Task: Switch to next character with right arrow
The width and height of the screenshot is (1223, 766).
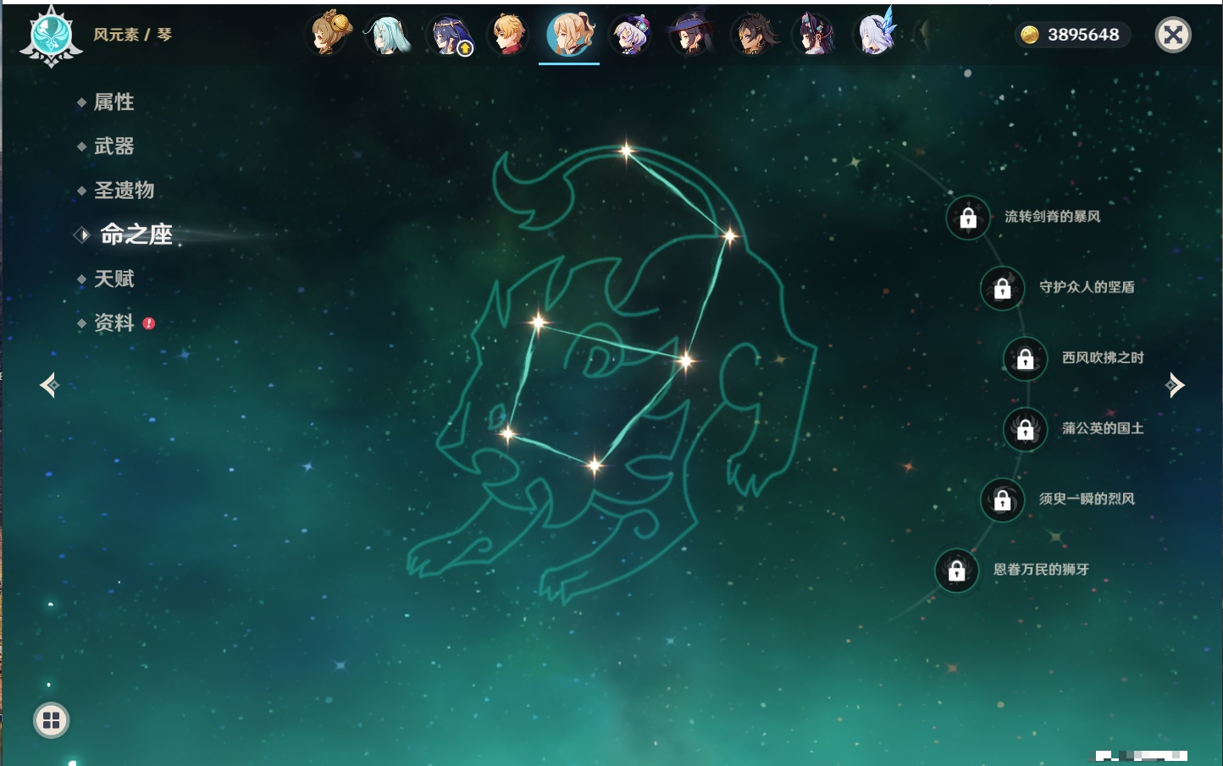Action: pos(1175,385)
